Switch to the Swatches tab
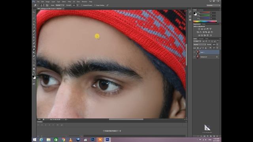The image size is (253, 142). point(201,10)
